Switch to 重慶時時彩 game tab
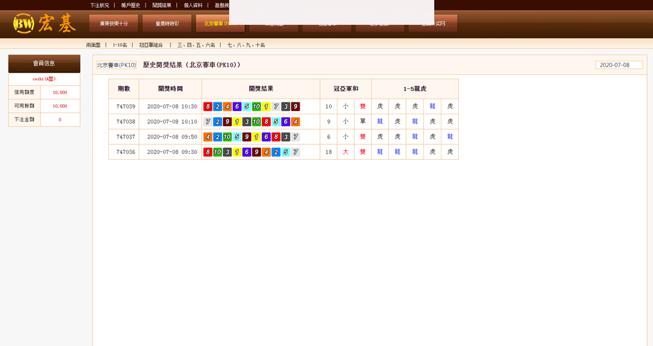653x346 pixels. coord(167,24)
